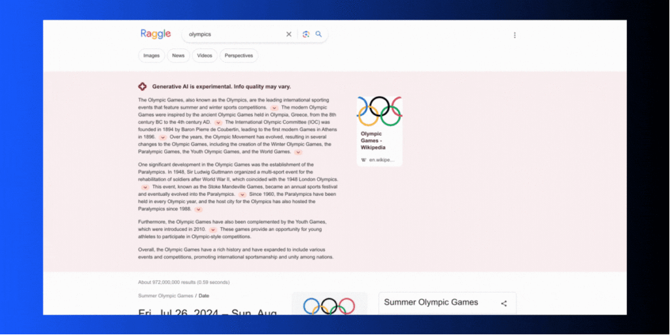Click the Generative AI diamond icon
Screen dimensions: 670x335
[142, 86]
